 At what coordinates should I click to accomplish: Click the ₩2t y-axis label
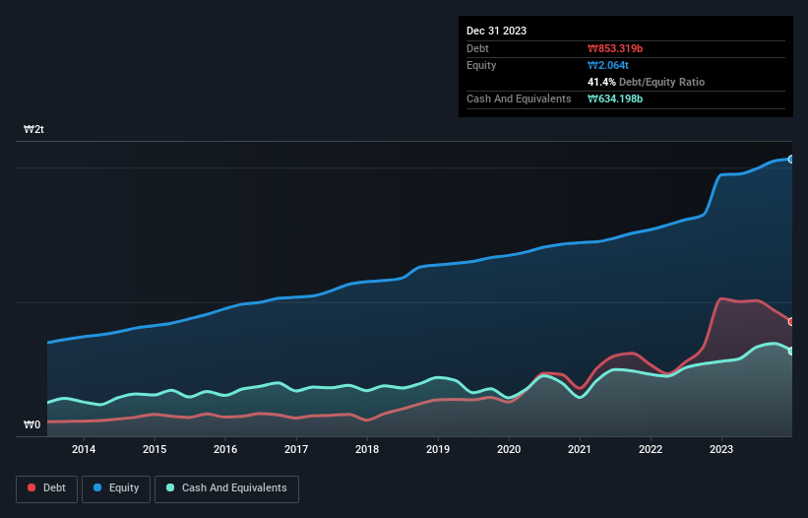[x=33, y=129]
